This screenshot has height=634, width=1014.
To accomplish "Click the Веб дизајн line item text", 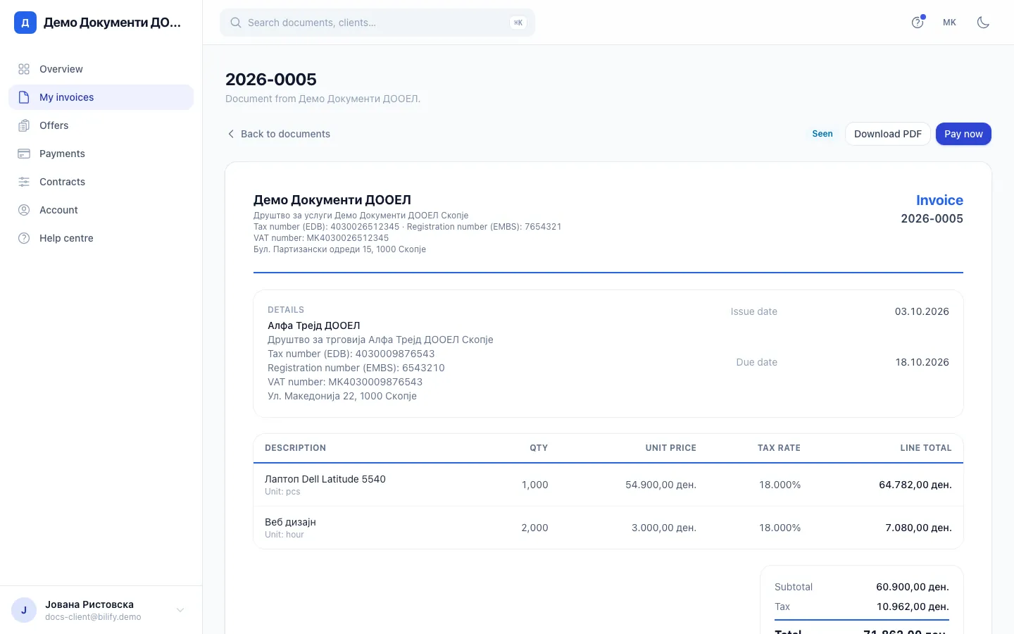I will pos(290,522).
